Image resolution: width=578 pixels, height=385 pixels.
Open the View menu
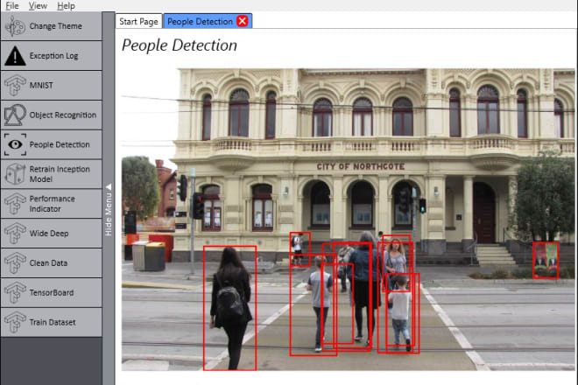tap(38, 5)
